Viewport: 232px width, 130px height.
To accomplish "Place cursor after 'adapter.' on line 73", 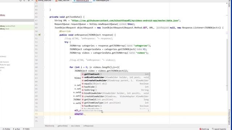I will pyautogui.click(x=85, y=114).
